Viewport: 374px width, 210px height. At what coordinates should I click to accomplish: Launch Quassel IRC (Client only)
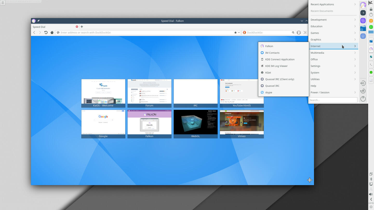point(283,79)
